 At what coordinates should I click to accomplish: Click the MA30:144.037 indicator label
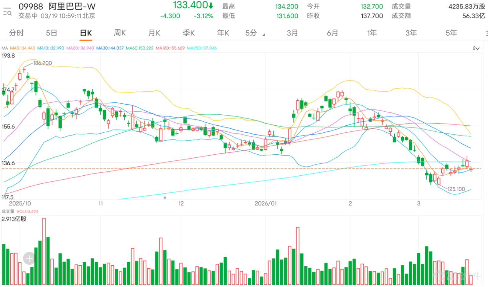tap(110, 48)
